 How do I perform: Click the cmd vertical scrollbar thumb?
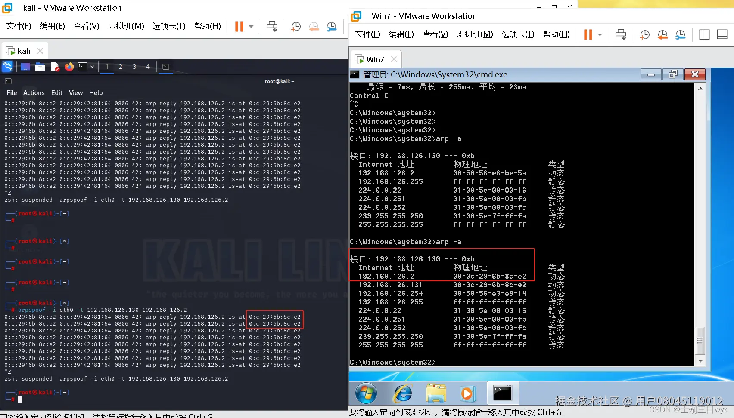[x=700, y=341]
